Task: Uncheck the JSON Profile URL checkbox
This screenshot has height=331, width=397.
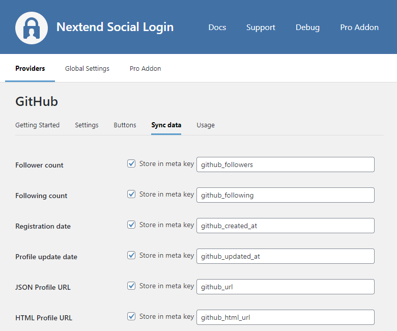Action: click(x=131, y=286)
